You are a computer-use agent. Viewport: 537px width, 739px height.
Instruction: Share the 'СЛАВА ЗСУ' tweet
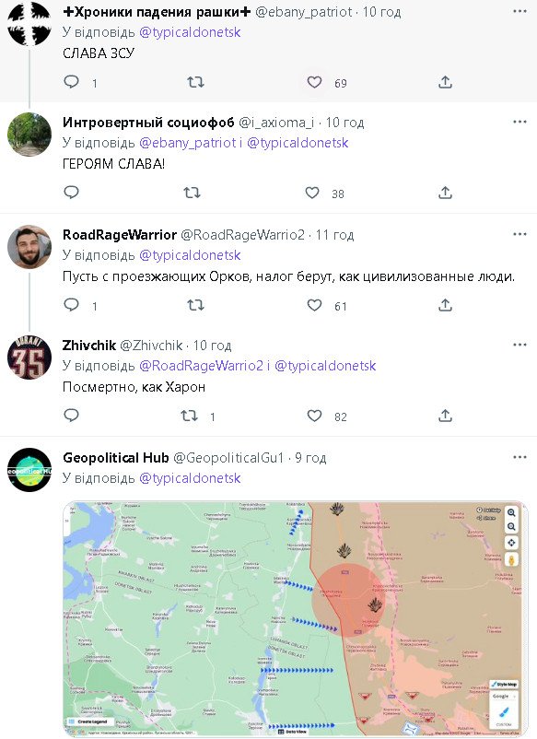pos(445,83)
